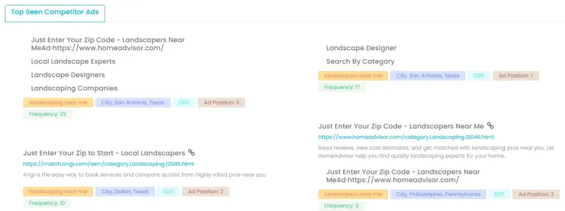The width and height of the screenshot is (565, 211).
Task: Open the match.angi.com Landscaping URL
Action: pos(108,164)
